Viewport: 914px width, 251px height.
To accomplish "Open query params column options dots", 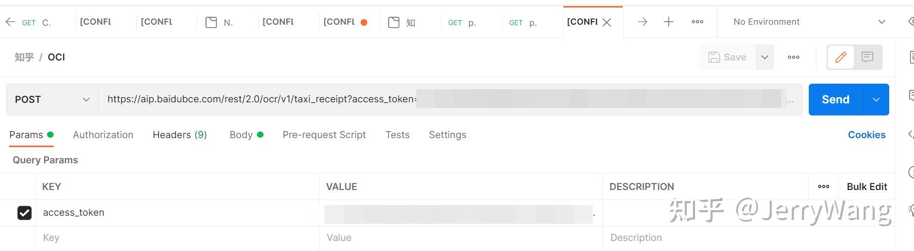I will pyautogui.click(x=823, y=186).
